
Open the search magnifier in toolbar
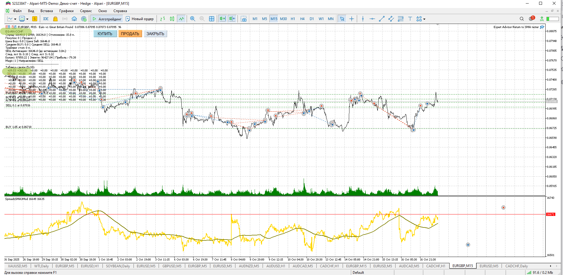pyautogui.click(x=522, y=19)
